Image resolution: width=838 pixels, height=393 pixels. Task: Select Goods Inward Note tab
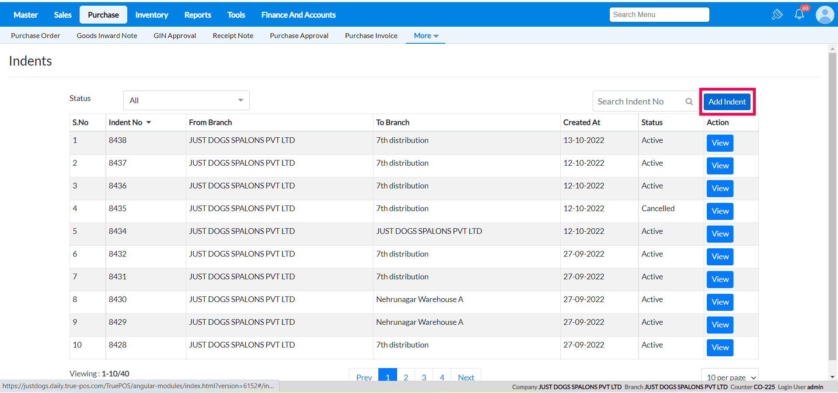(107, 36)
